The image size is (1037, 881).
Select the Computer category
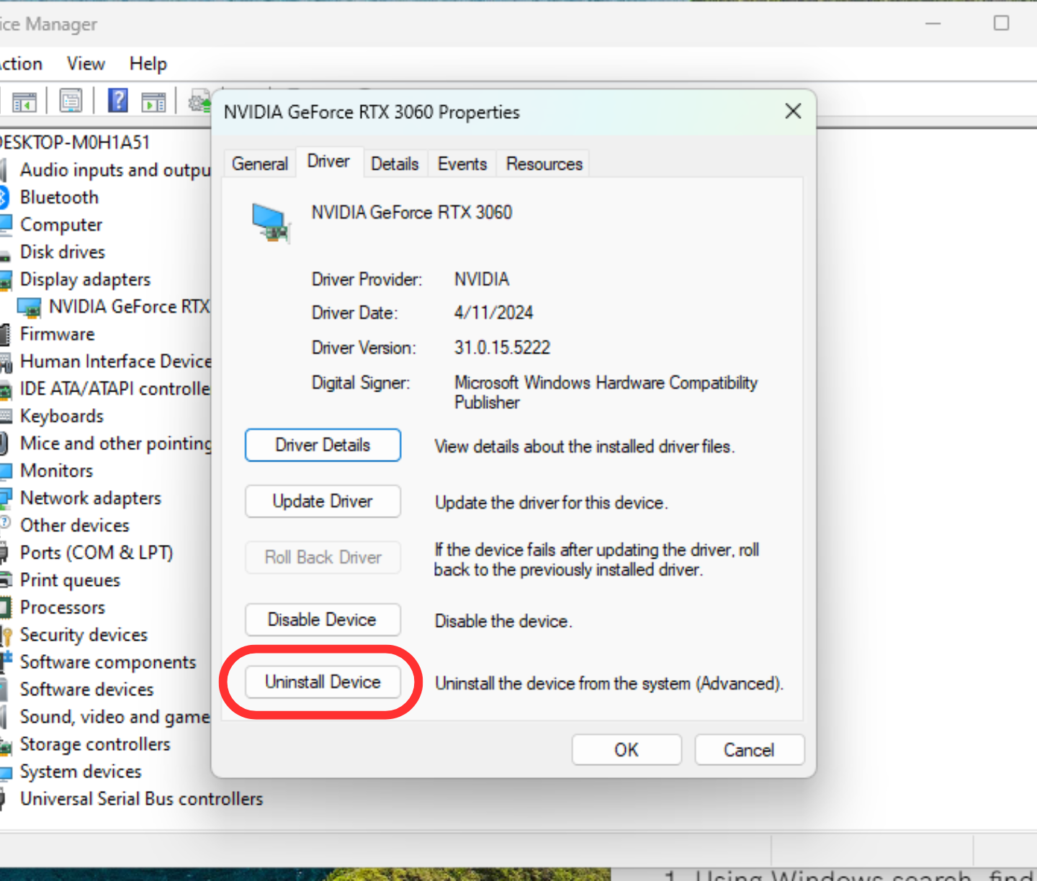coord(61,225)
